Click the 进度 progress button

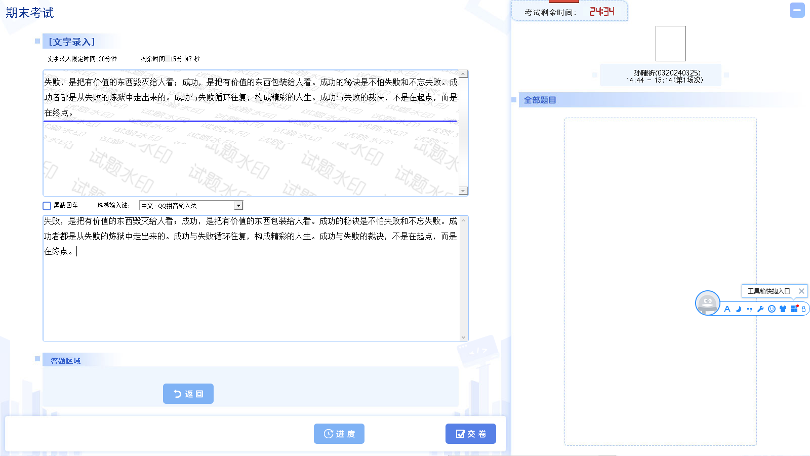coord(339,434)
